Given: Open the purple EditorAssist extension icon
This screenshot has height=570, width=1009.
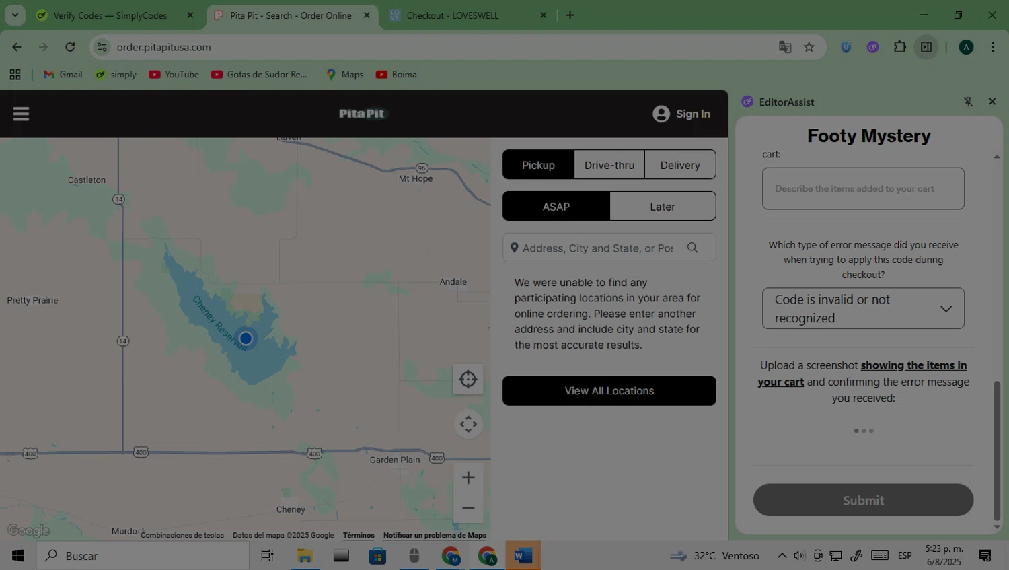Looking at the screenshot, I should pos(873,47).
